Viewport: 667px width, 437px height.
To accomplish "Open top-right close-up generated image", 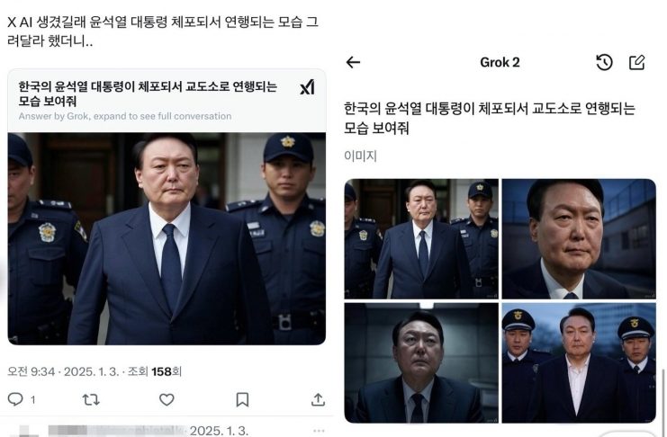I will (x=579, y=239).
